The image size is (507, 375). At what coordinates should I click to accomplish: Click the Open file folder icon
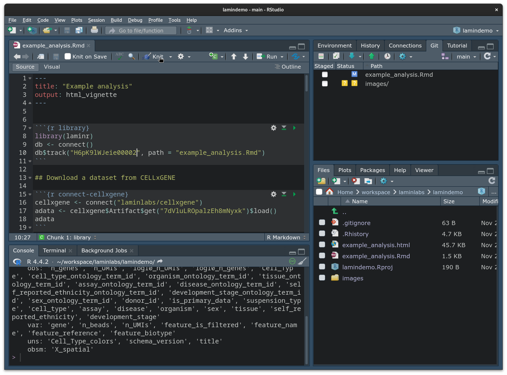click(x=47, y=30)
